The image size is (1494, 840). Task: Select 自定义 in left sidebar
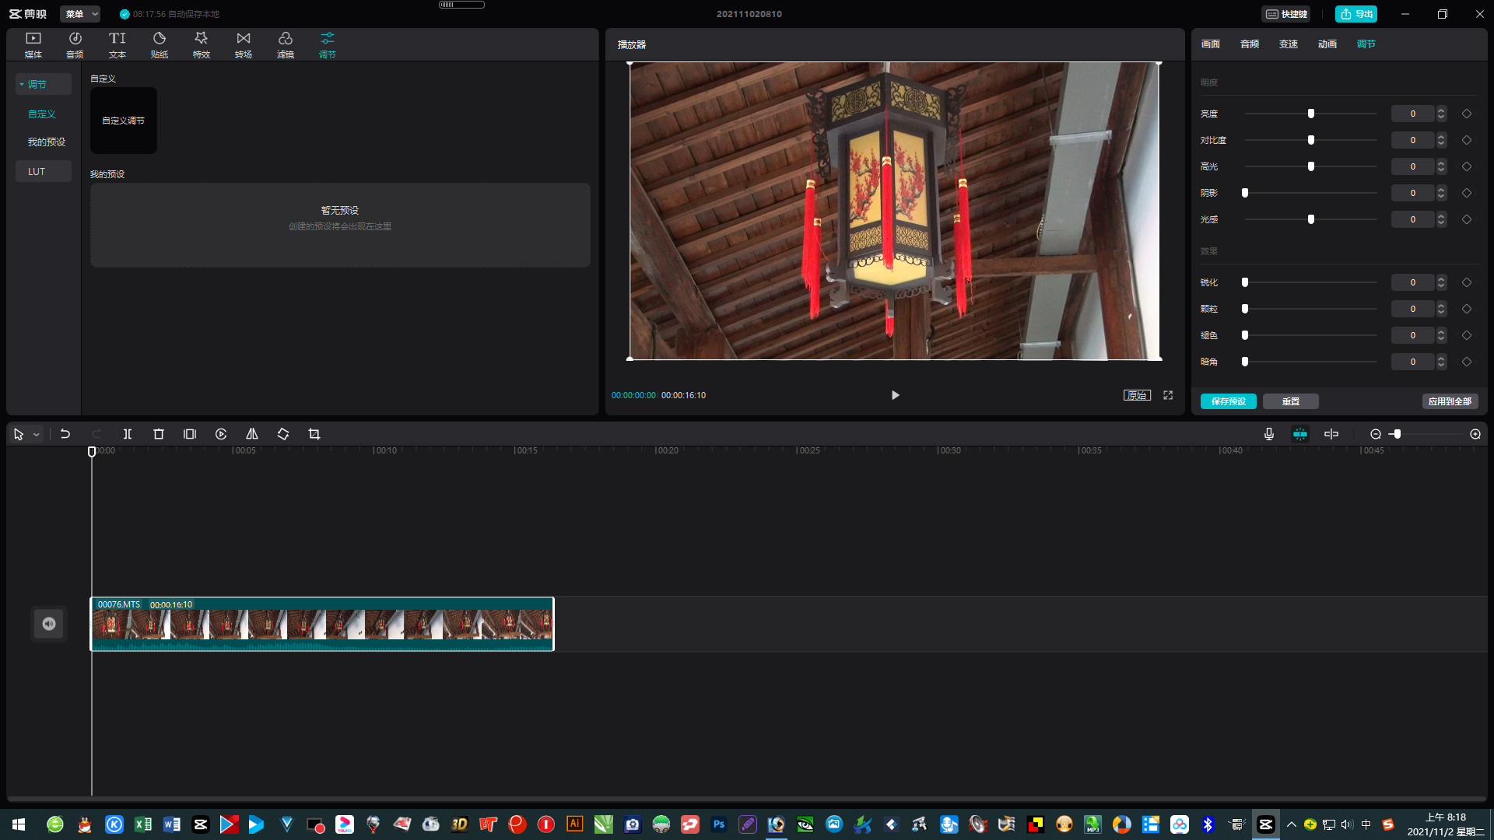click(x=42, y=114)
